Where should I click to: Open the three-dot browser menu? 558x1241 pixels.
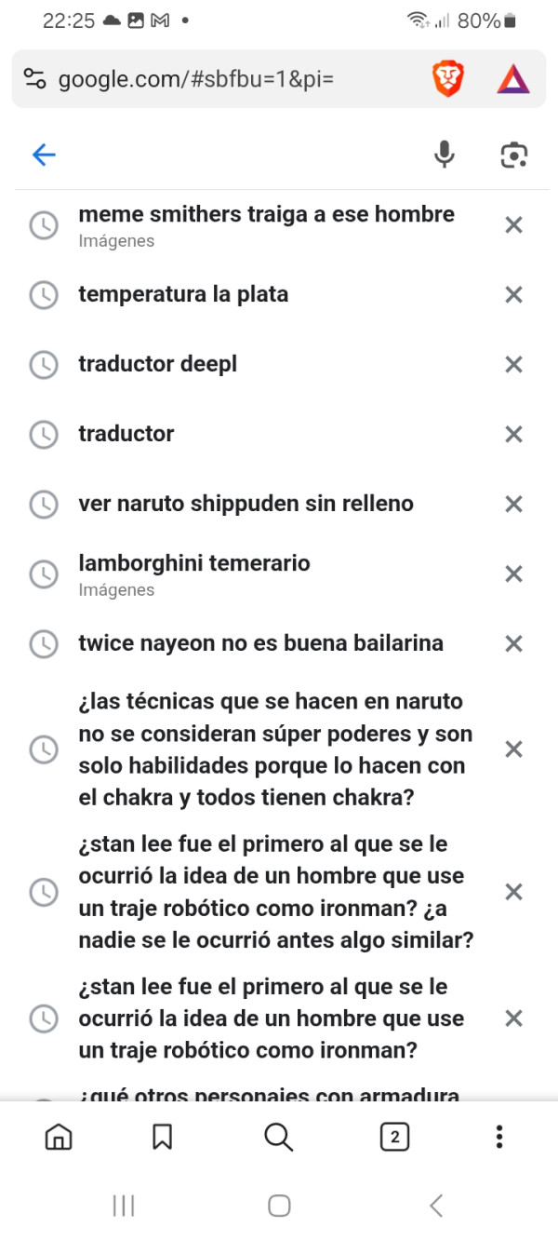click(x=499, y=1137)
